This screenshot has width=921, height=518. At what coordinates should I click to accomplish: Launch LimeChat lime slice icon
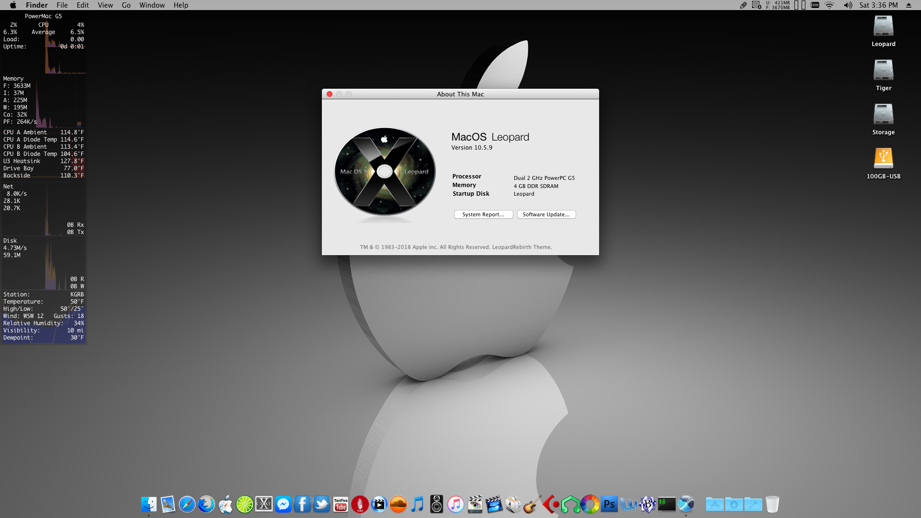pyautogui.click(x=245, y=504)
